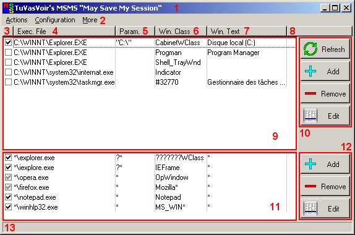Toggle the *\explorer.exe filter checkbox
This screenshot has height=235, width=355.
9,157
